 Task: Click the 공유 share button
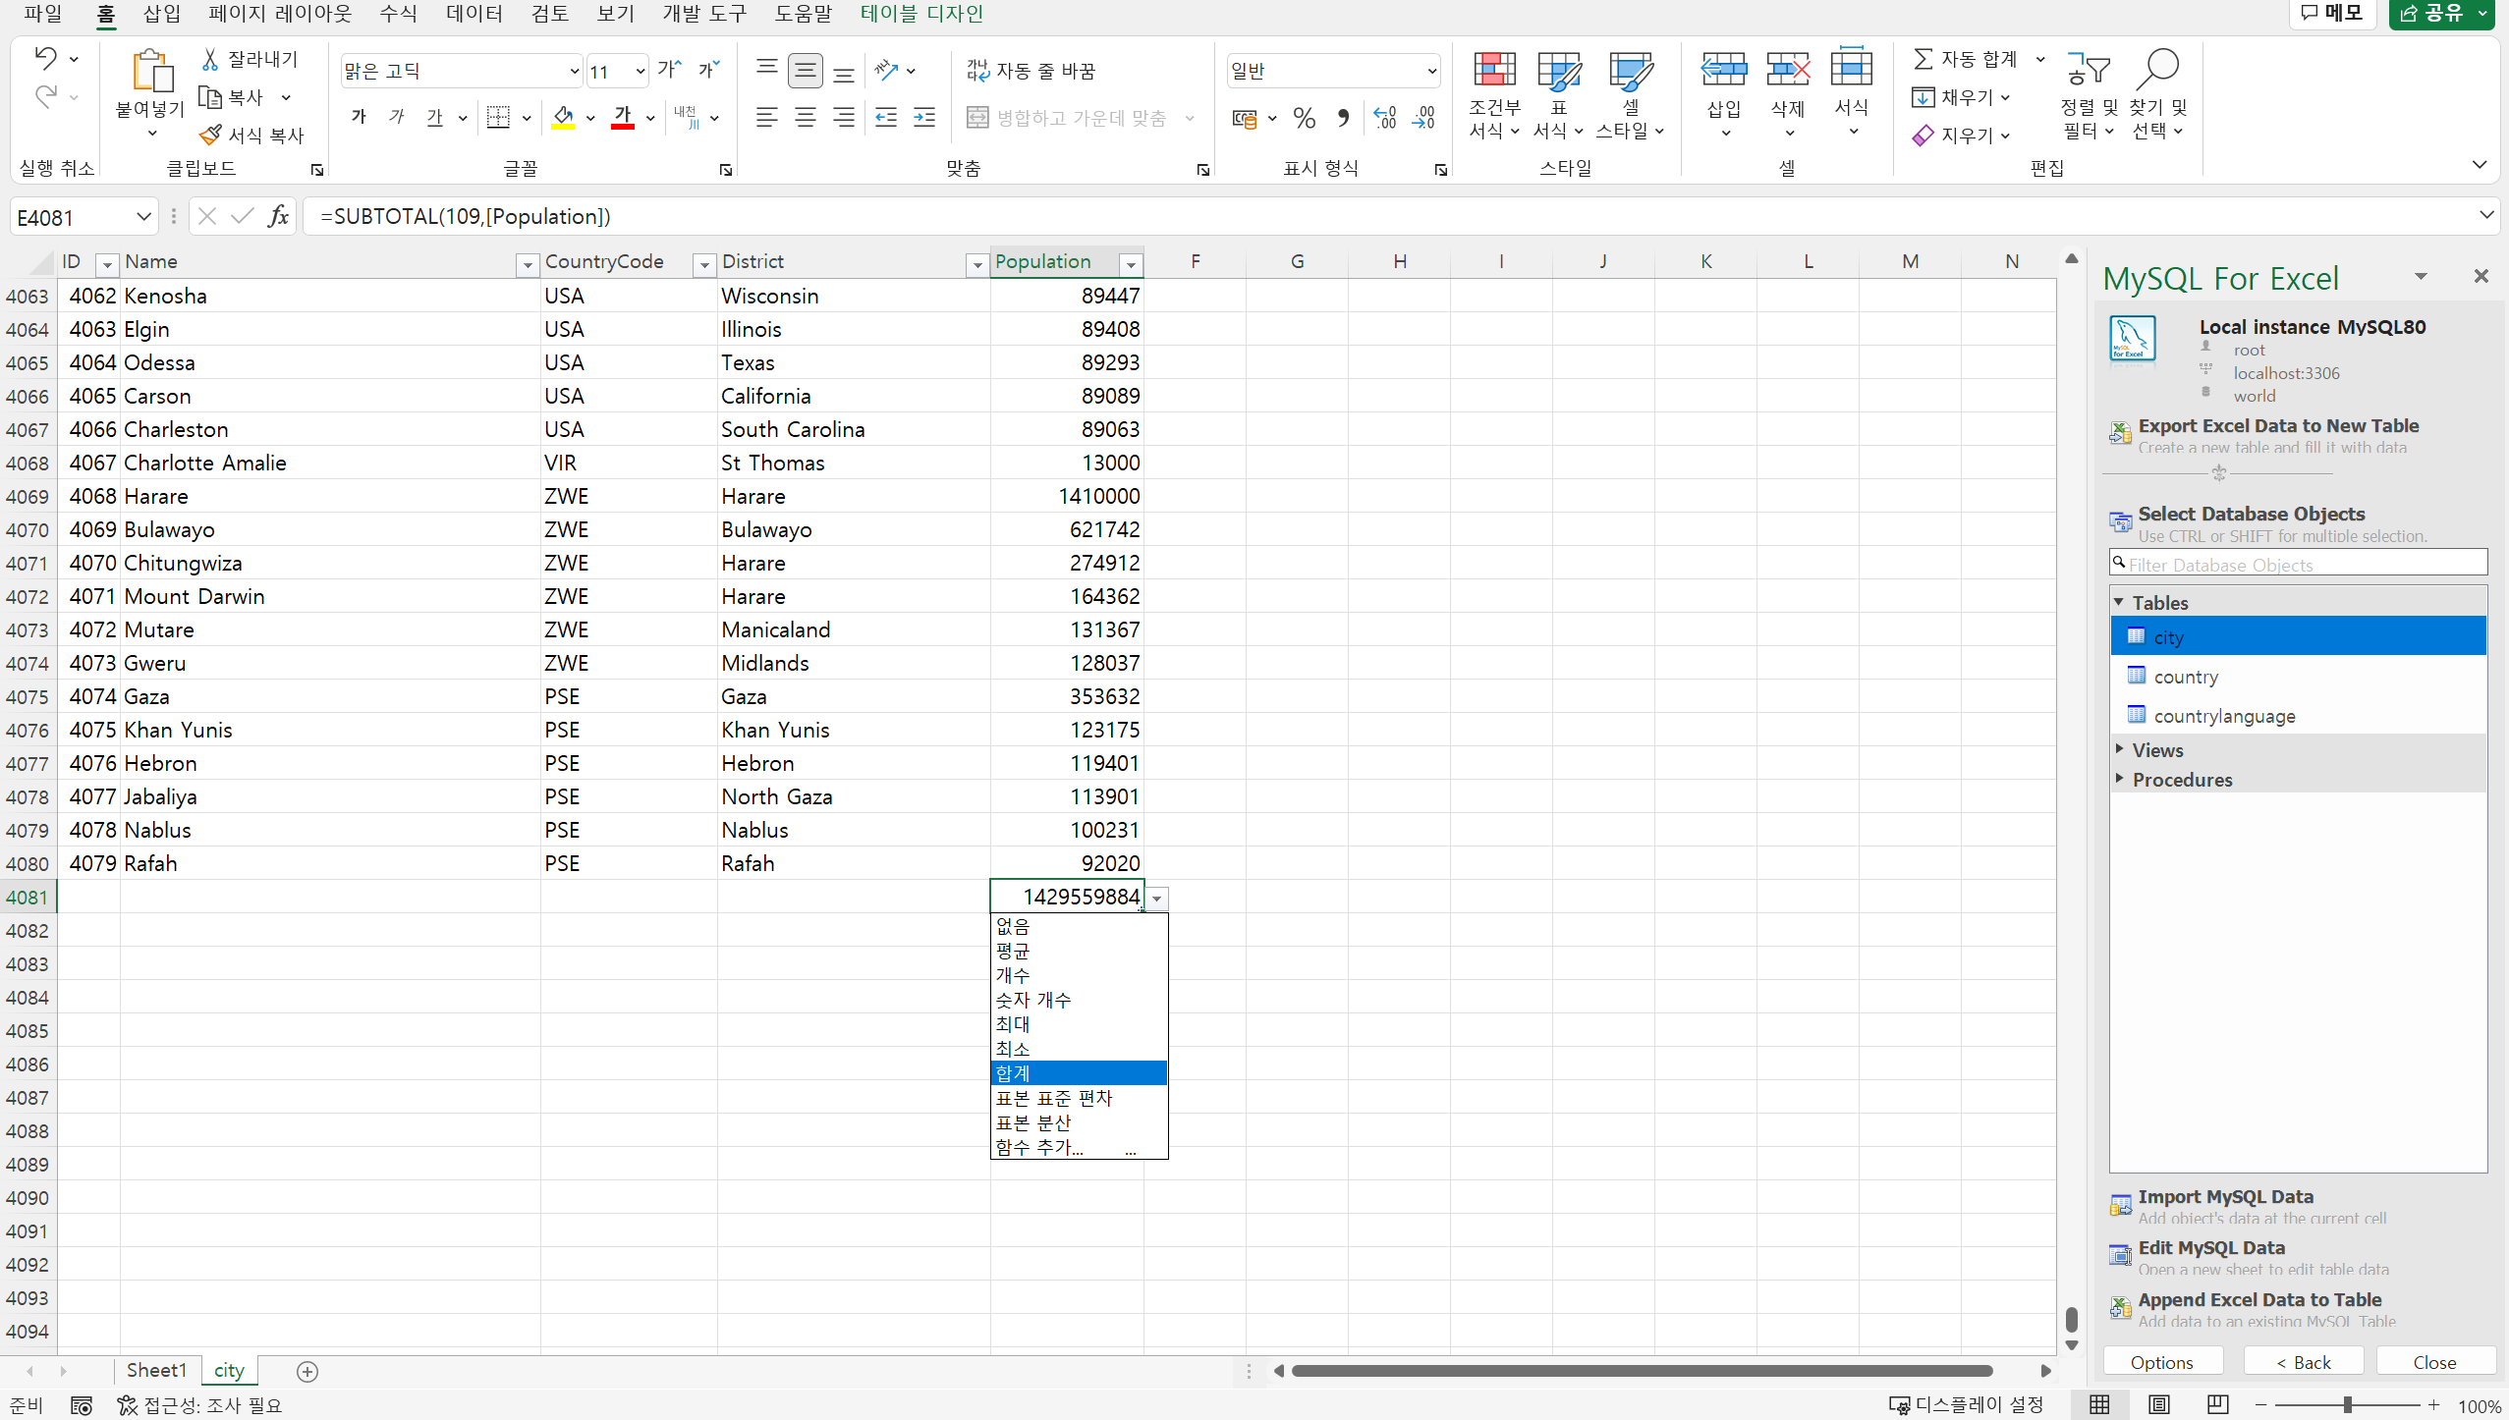(x=2441, y=14)
